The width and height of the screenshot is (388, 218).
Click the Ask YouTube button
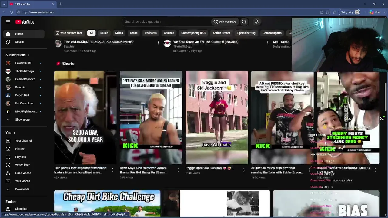coord(225,22)
